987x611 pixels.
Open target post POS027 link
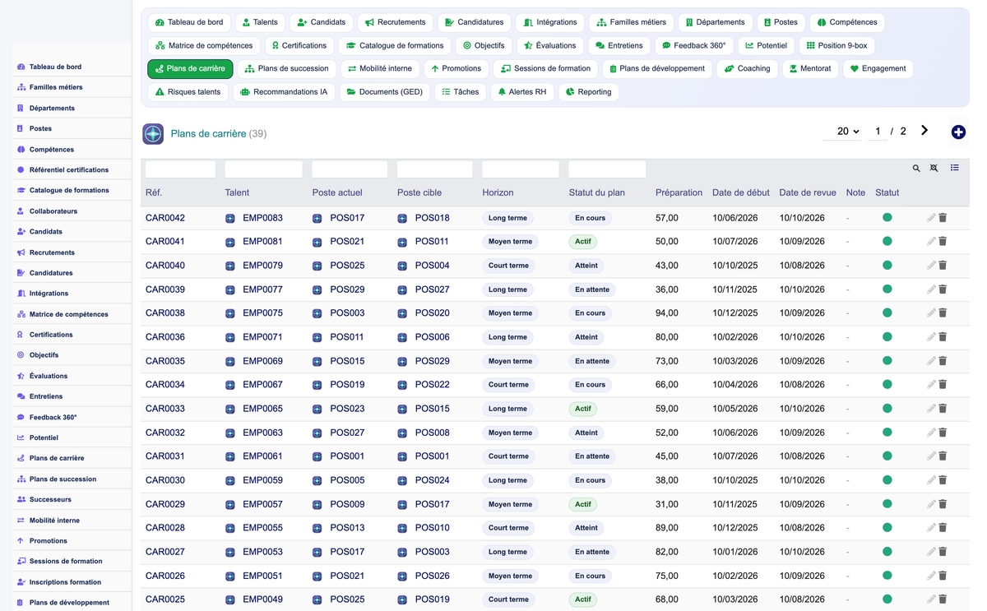(x=433, y=289)
